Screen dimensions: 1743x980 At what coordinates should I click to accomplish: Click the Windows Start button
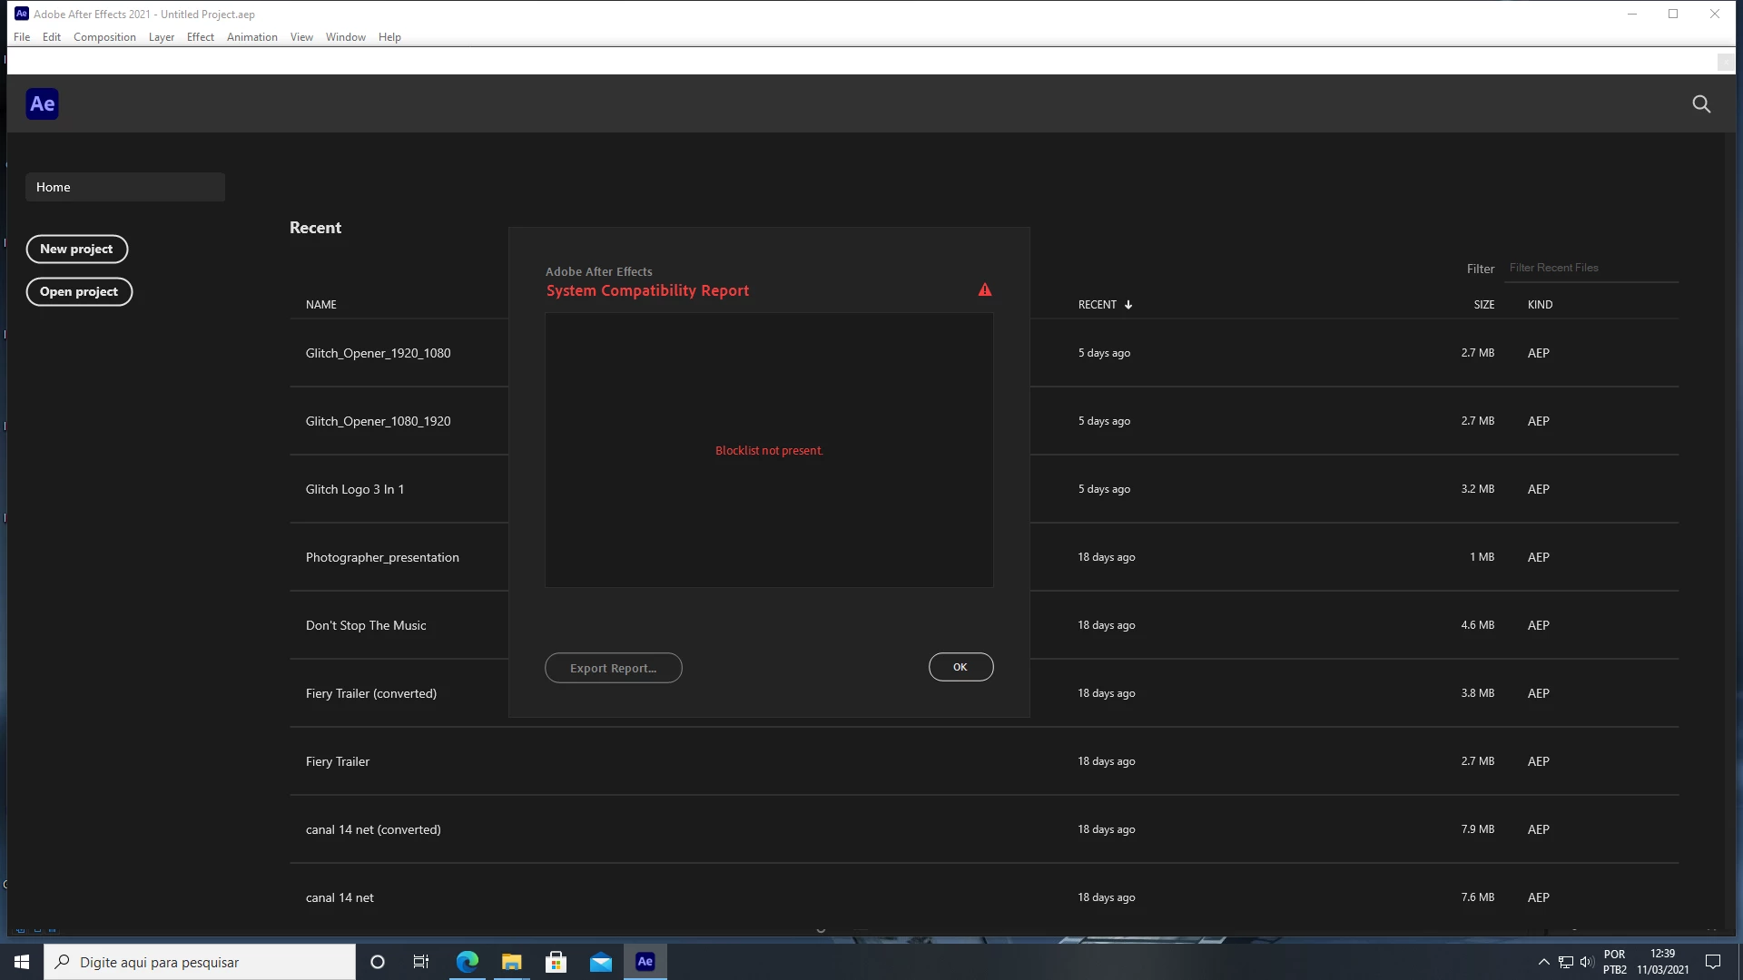coord(22,962)
